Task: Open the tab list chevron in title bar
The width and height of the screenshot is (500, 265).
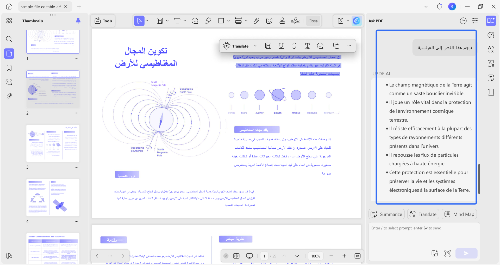Action: point(426,6)
